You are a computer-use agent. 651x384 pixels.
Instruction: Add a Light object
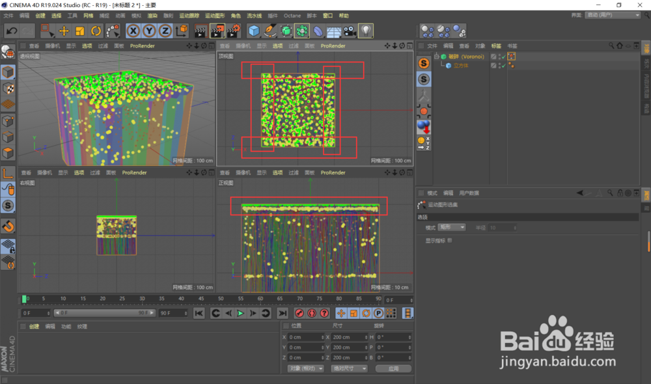(x=366, y=31)
